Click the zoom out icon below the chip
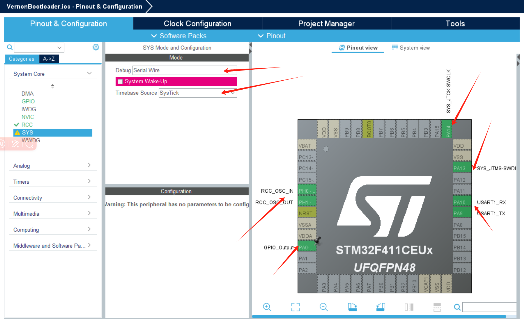 click(x=324, y=307)
